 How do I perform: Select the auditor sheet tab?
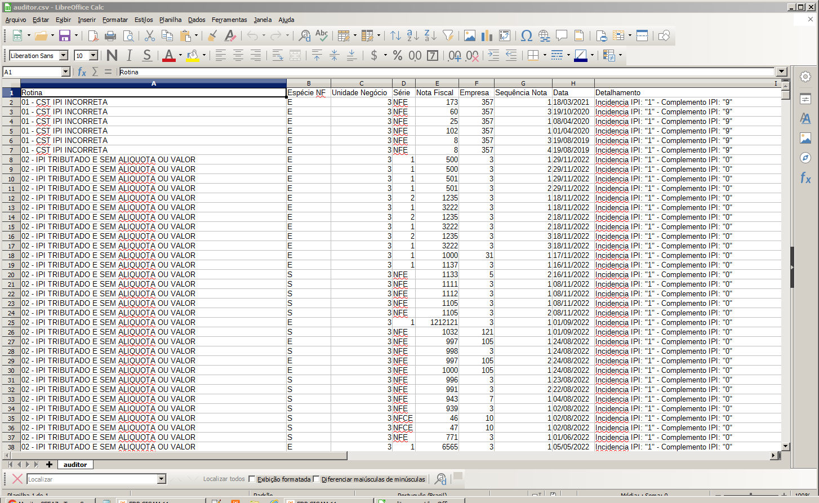[75, 465]
